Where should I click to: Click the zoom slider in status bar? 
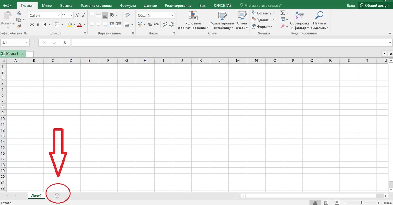361,203
